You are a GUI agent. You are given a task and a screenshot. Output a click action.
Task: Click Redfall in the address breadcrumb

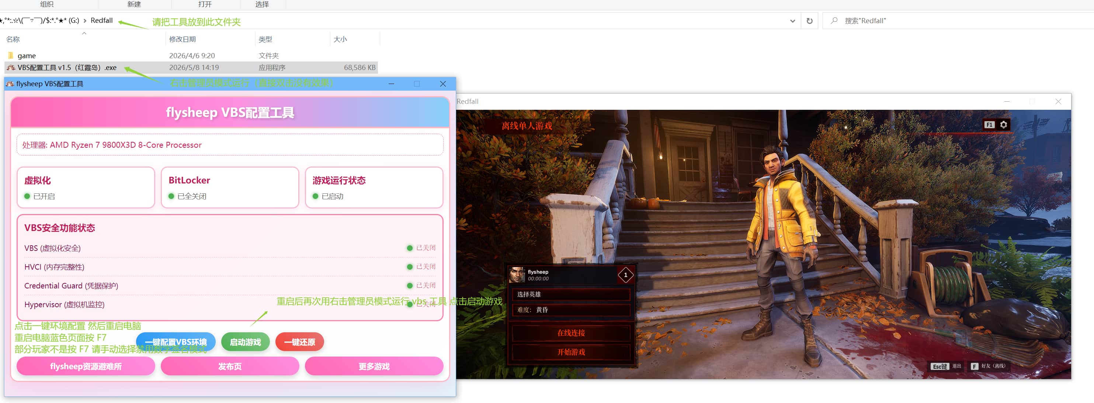101,20
